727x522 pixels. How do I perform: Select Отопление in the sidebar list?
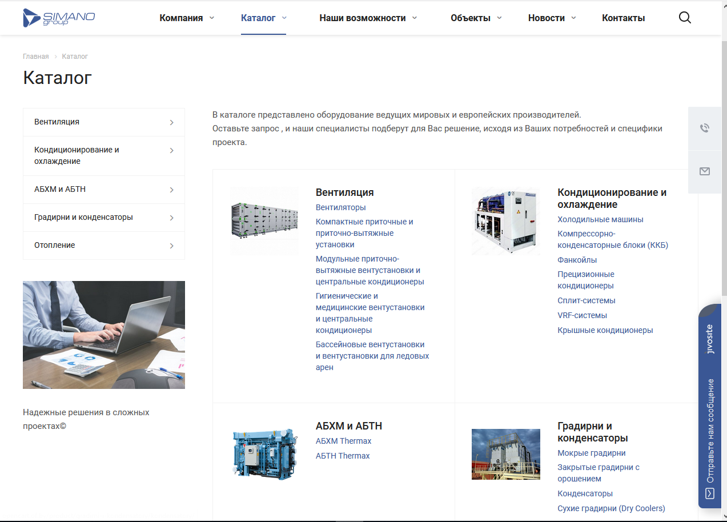point(55,245)
